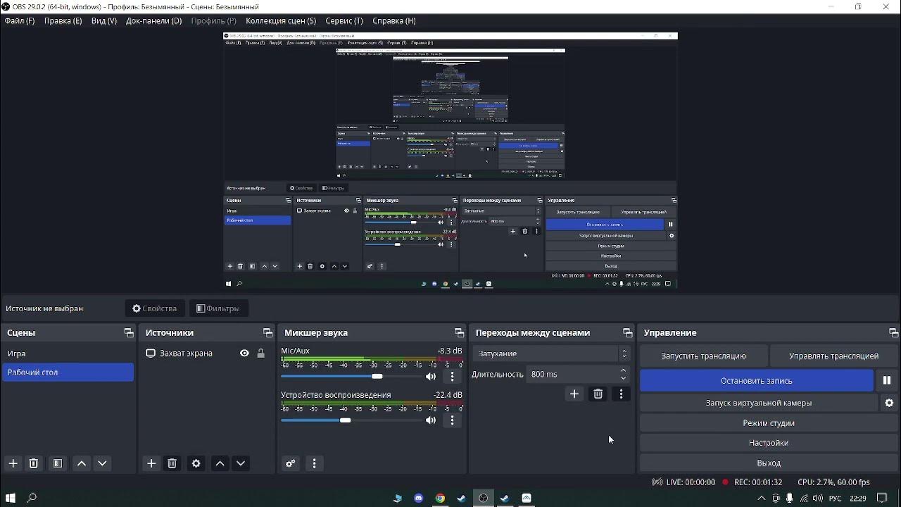Undock the Управление panel

coord(893,333)
